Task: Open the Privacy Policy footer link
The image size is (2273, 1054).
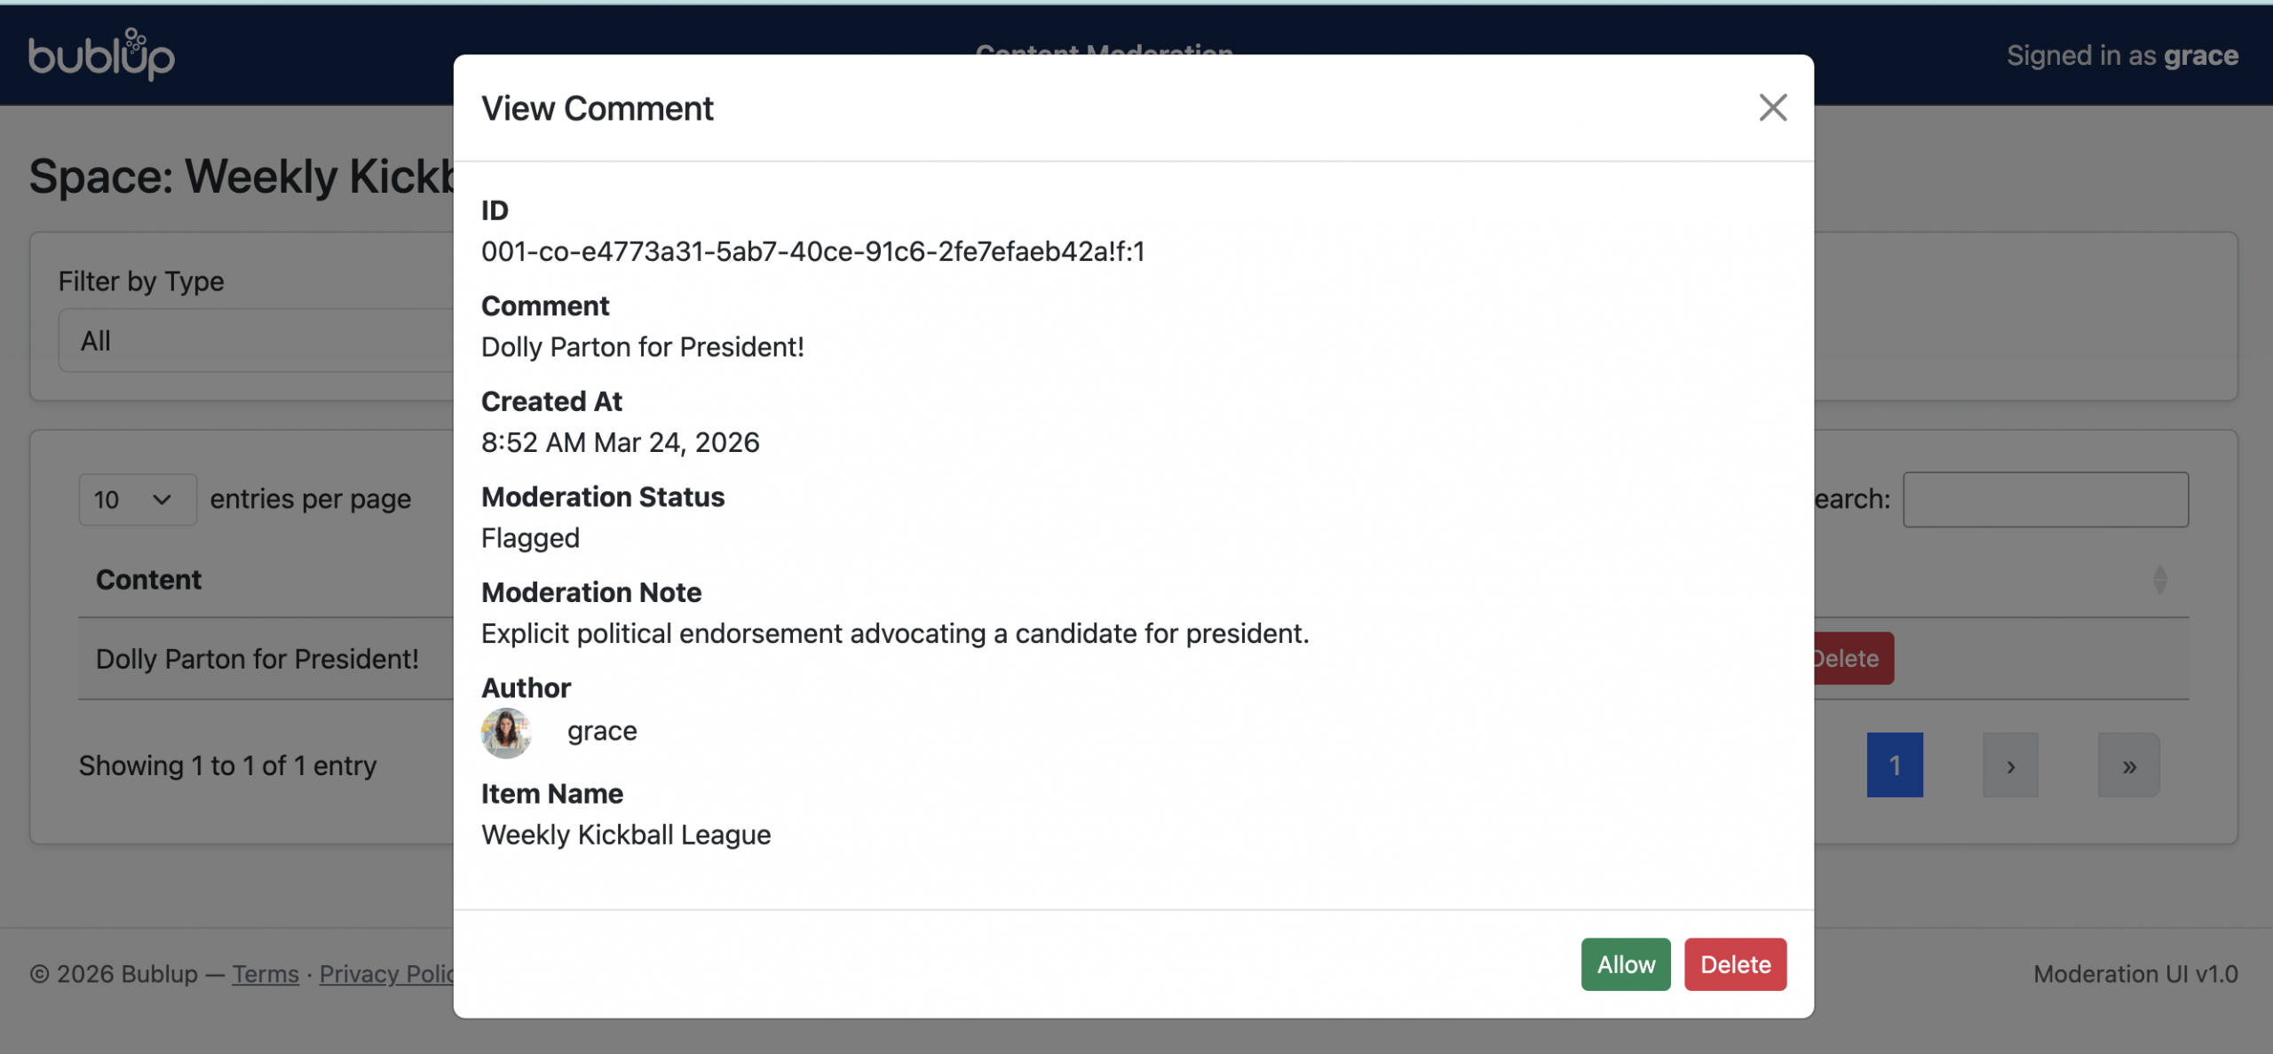Action: click(387, 974)
